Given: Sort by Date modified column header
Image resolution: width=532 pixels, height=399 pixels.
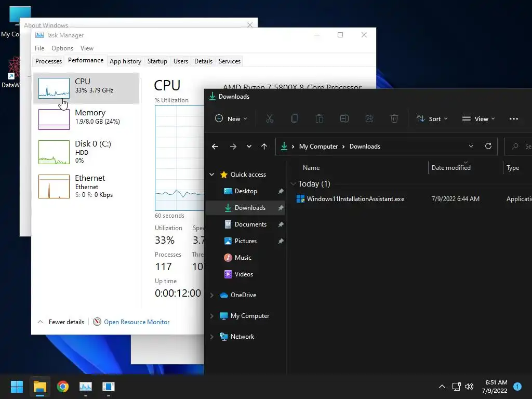Looking at the screenshot, I should click(x=451, y=168).
